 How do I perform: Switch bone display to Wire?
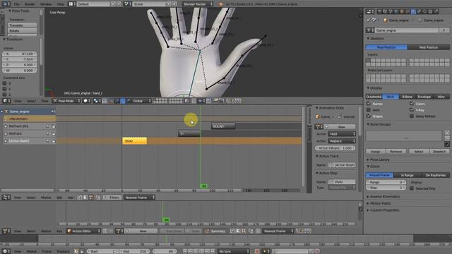point(441,97)
